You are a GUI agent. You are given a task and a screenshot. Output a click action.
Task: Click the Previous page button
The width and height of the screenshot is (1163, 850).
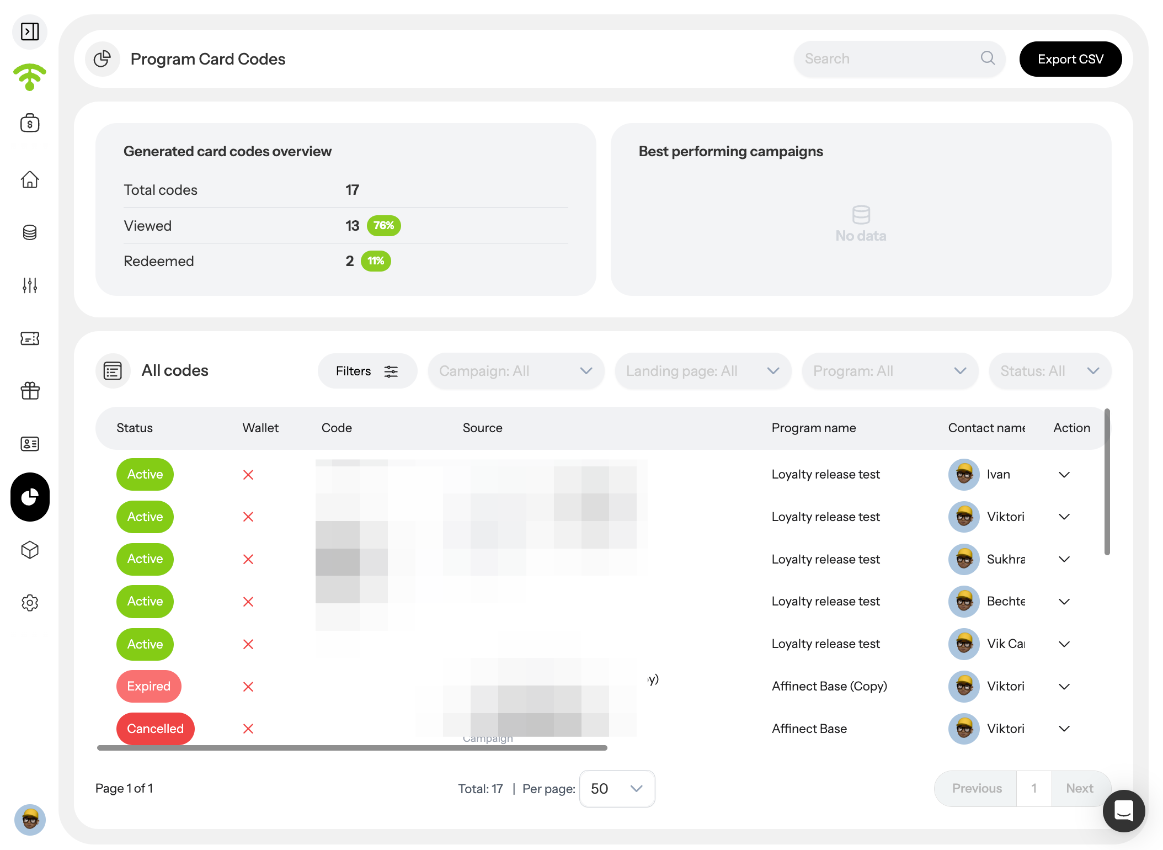tap(977, 788)
